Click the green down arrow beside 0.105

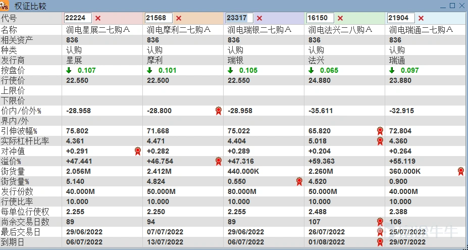click(x=230, y=71)
